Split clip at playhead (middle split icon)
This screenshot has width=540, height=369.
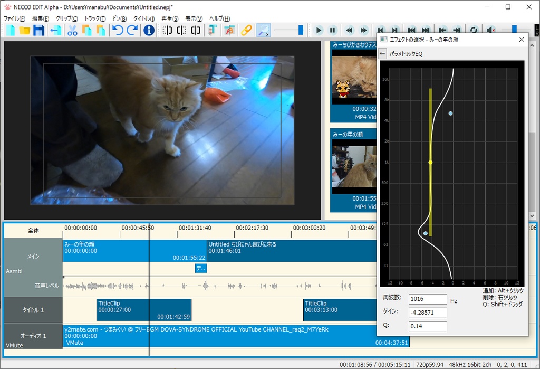pyautogui.click(x=181, y=30)
